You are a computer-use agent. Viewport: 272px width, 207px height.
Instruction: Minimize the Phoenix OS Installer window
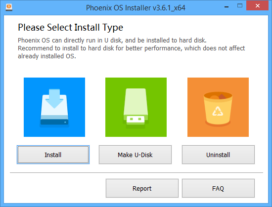coord(227,6)
